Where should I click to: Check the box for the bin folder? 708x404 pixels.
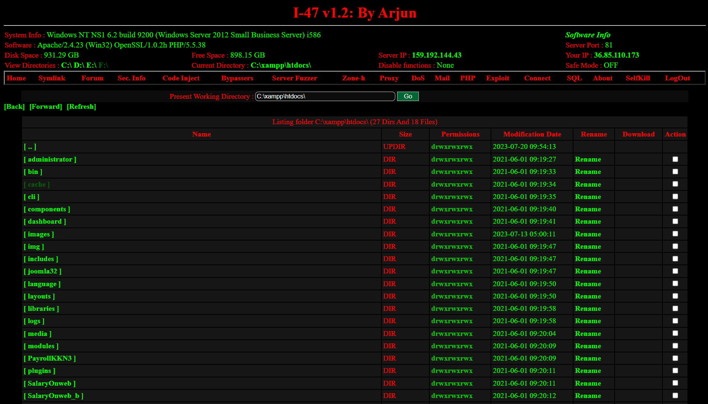click(675, 171)
